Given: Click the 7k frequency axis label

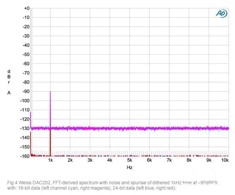Looking at the screenshot, I should tap(169, 160).
